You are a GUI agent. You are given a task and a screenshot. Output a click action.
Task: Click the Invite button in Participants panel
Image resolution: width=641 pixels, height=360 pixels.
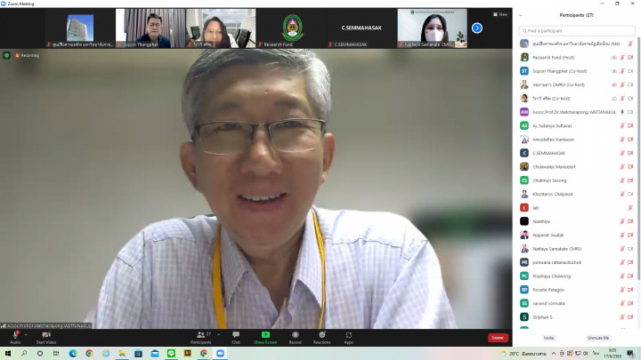click(x=548, y=338)
